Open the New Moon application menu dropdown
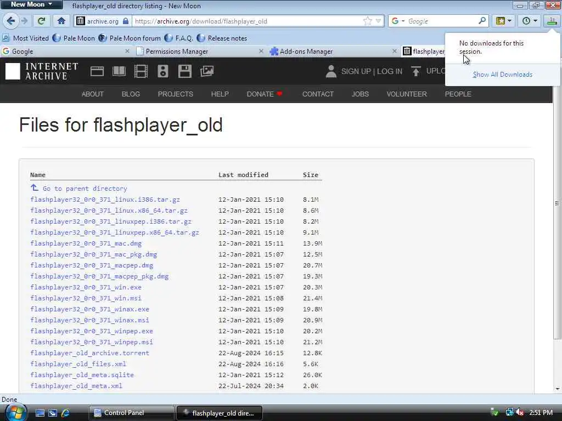This screenshot has height=421, width=562. pos(31,4)
